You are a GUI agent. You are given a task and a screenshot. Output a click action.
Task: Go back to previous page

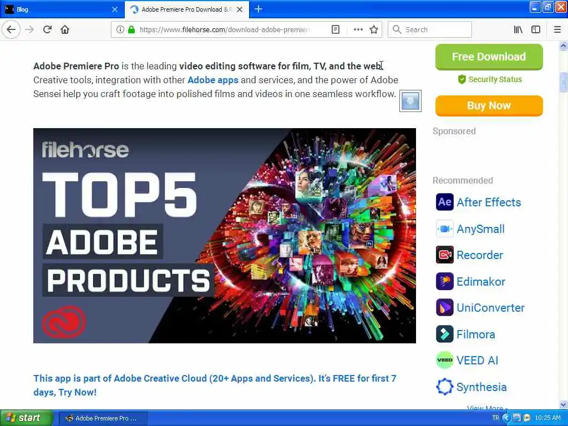(x=11, y=29)
